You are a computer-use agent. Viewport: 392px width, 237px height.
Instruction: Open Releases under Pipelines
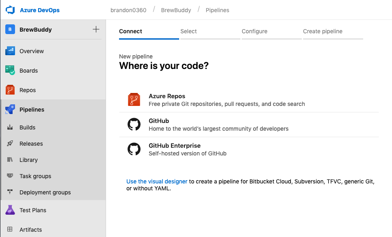31,144
